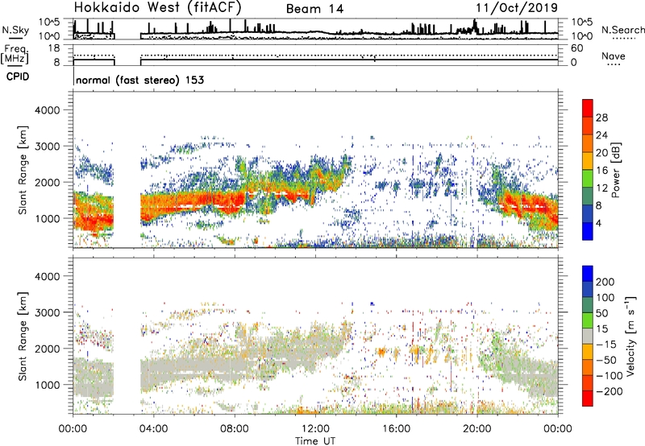The height and width of the screenshot is (446, 645).
Task: Click the "20:00" time tick label
Action: pyautogui.click(x=476, y=429)
